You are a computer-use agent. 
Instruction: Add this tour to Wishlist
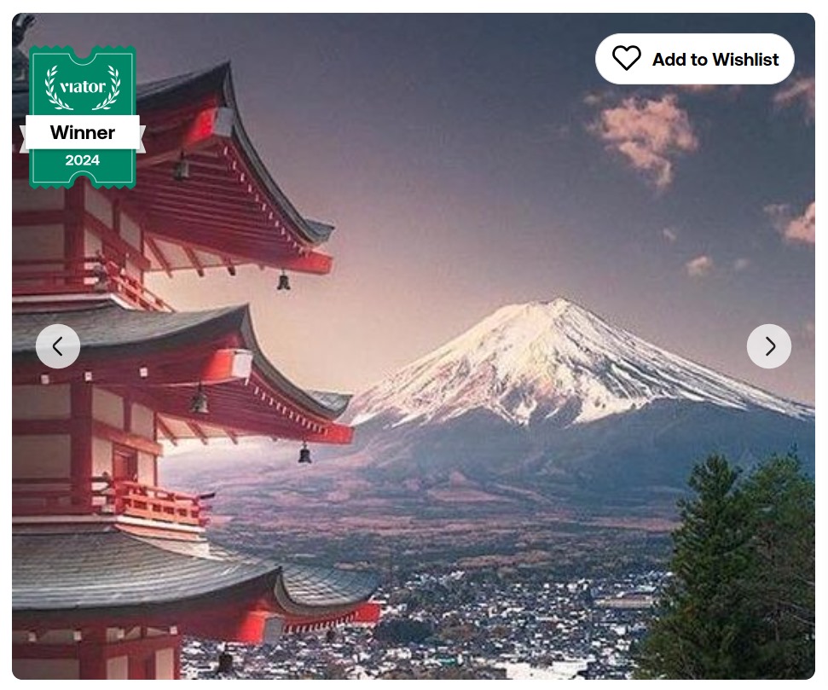[x=694, y=59]
